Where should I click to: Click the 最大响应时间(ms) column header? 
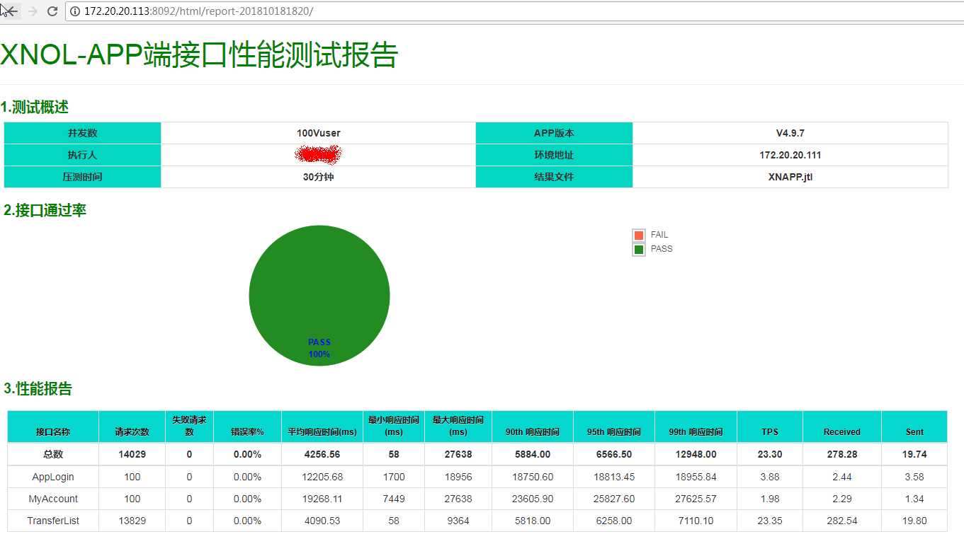coord(458,427)
